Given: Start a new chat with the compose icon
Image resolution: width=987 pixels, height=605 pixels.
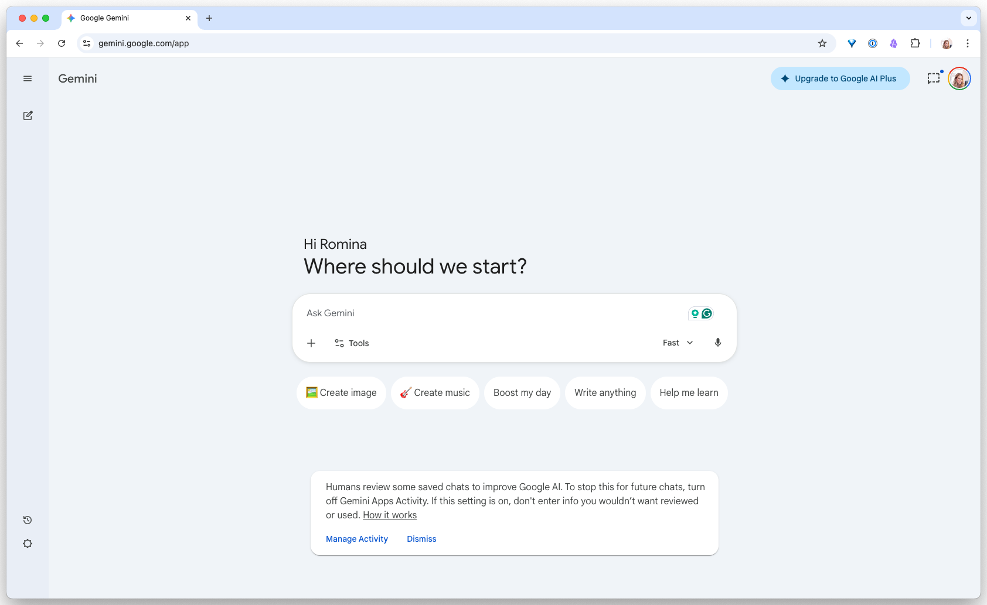Looking at the screenshot, I should pyautogui.click(x=28, y=115).
